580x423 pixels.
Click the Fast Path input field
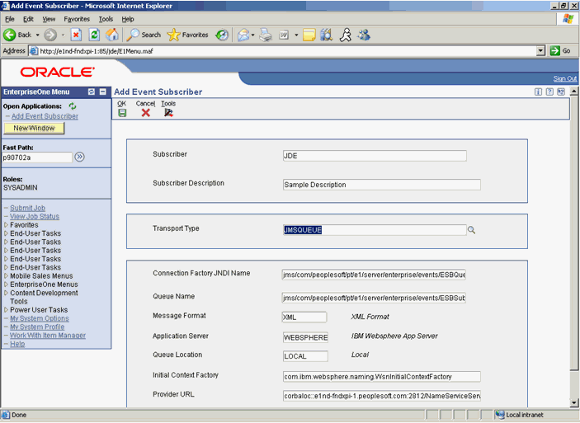tap(37, 157)
